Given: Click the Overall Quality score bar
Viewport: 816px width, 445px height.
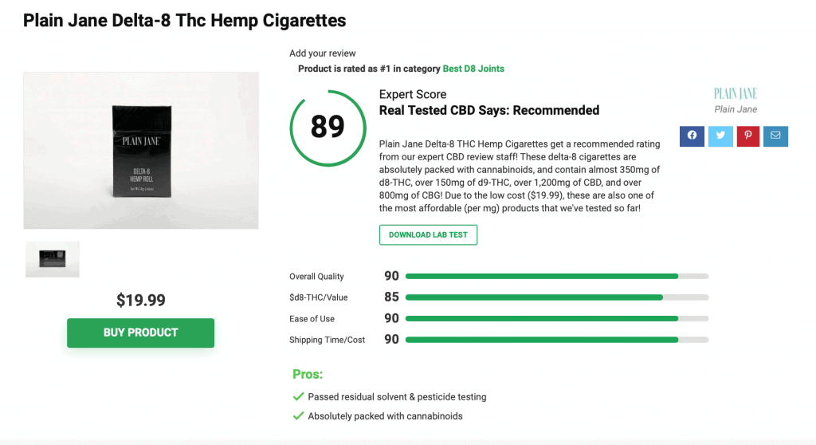Looking at the screenshot, I should click(557, 276).
